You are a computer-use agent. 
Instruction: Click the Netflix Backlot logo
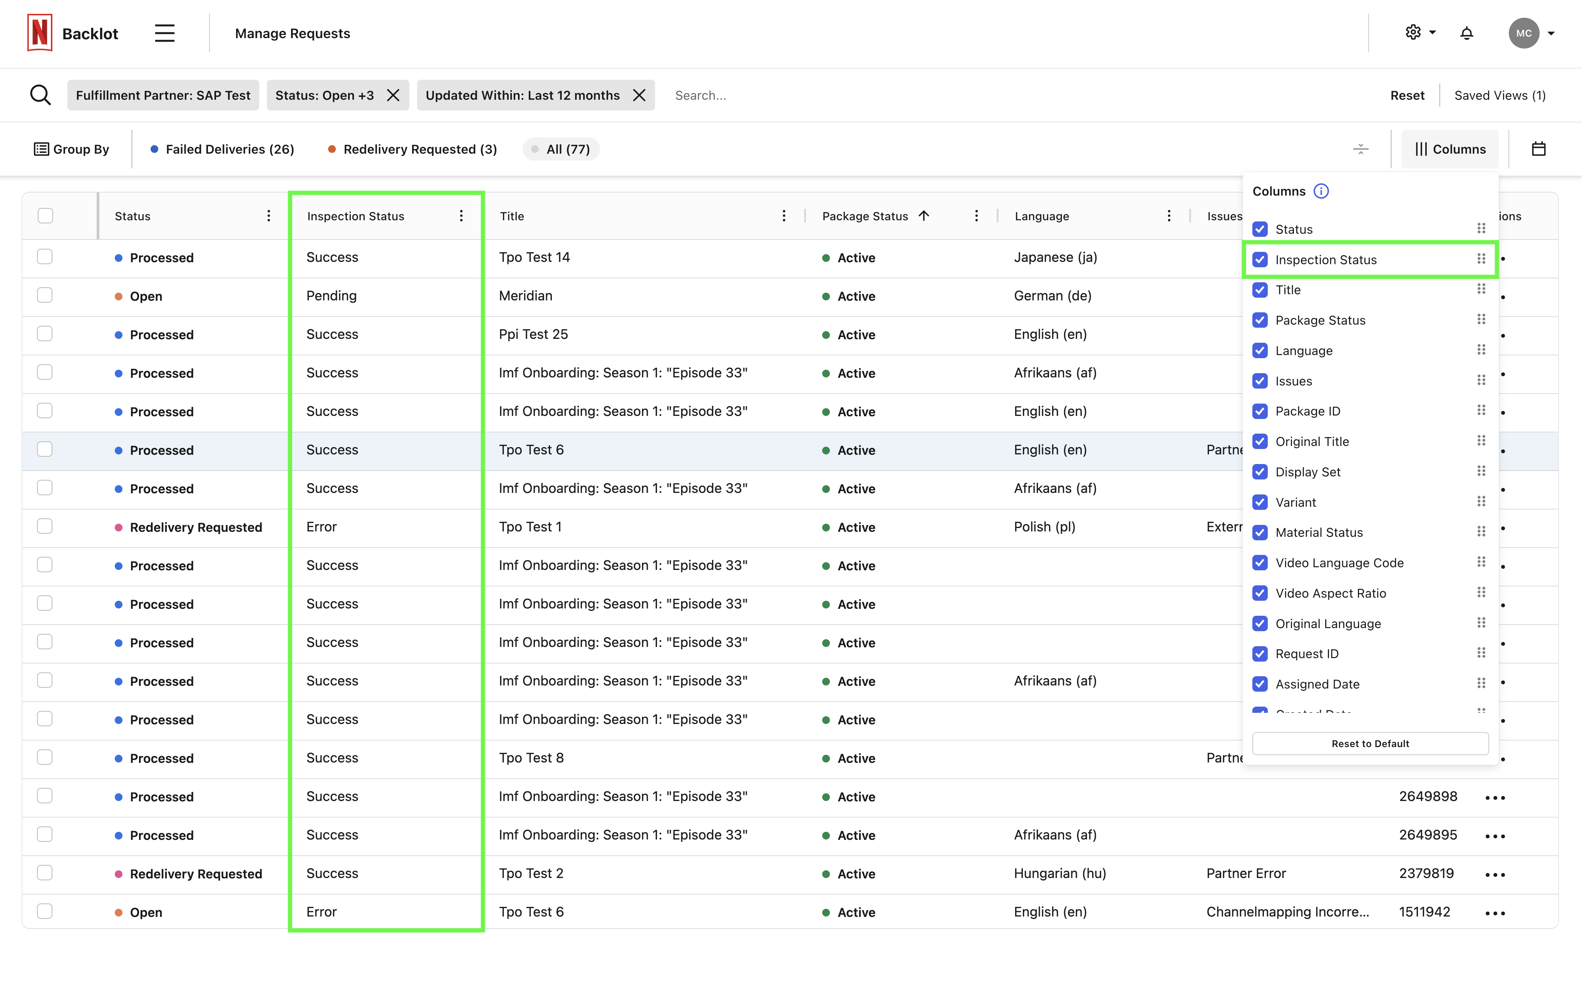point(40,33)
